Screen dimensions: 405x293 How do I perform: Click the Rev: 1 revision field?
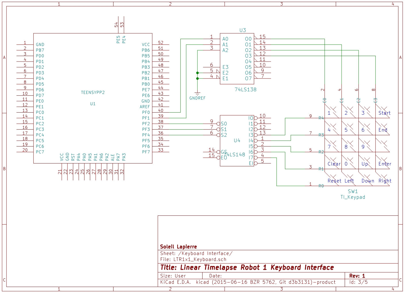(357, 276)
